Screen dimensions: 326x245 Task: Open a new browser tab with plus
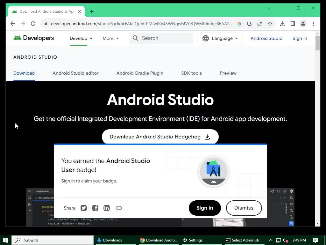tap(91, 11)
